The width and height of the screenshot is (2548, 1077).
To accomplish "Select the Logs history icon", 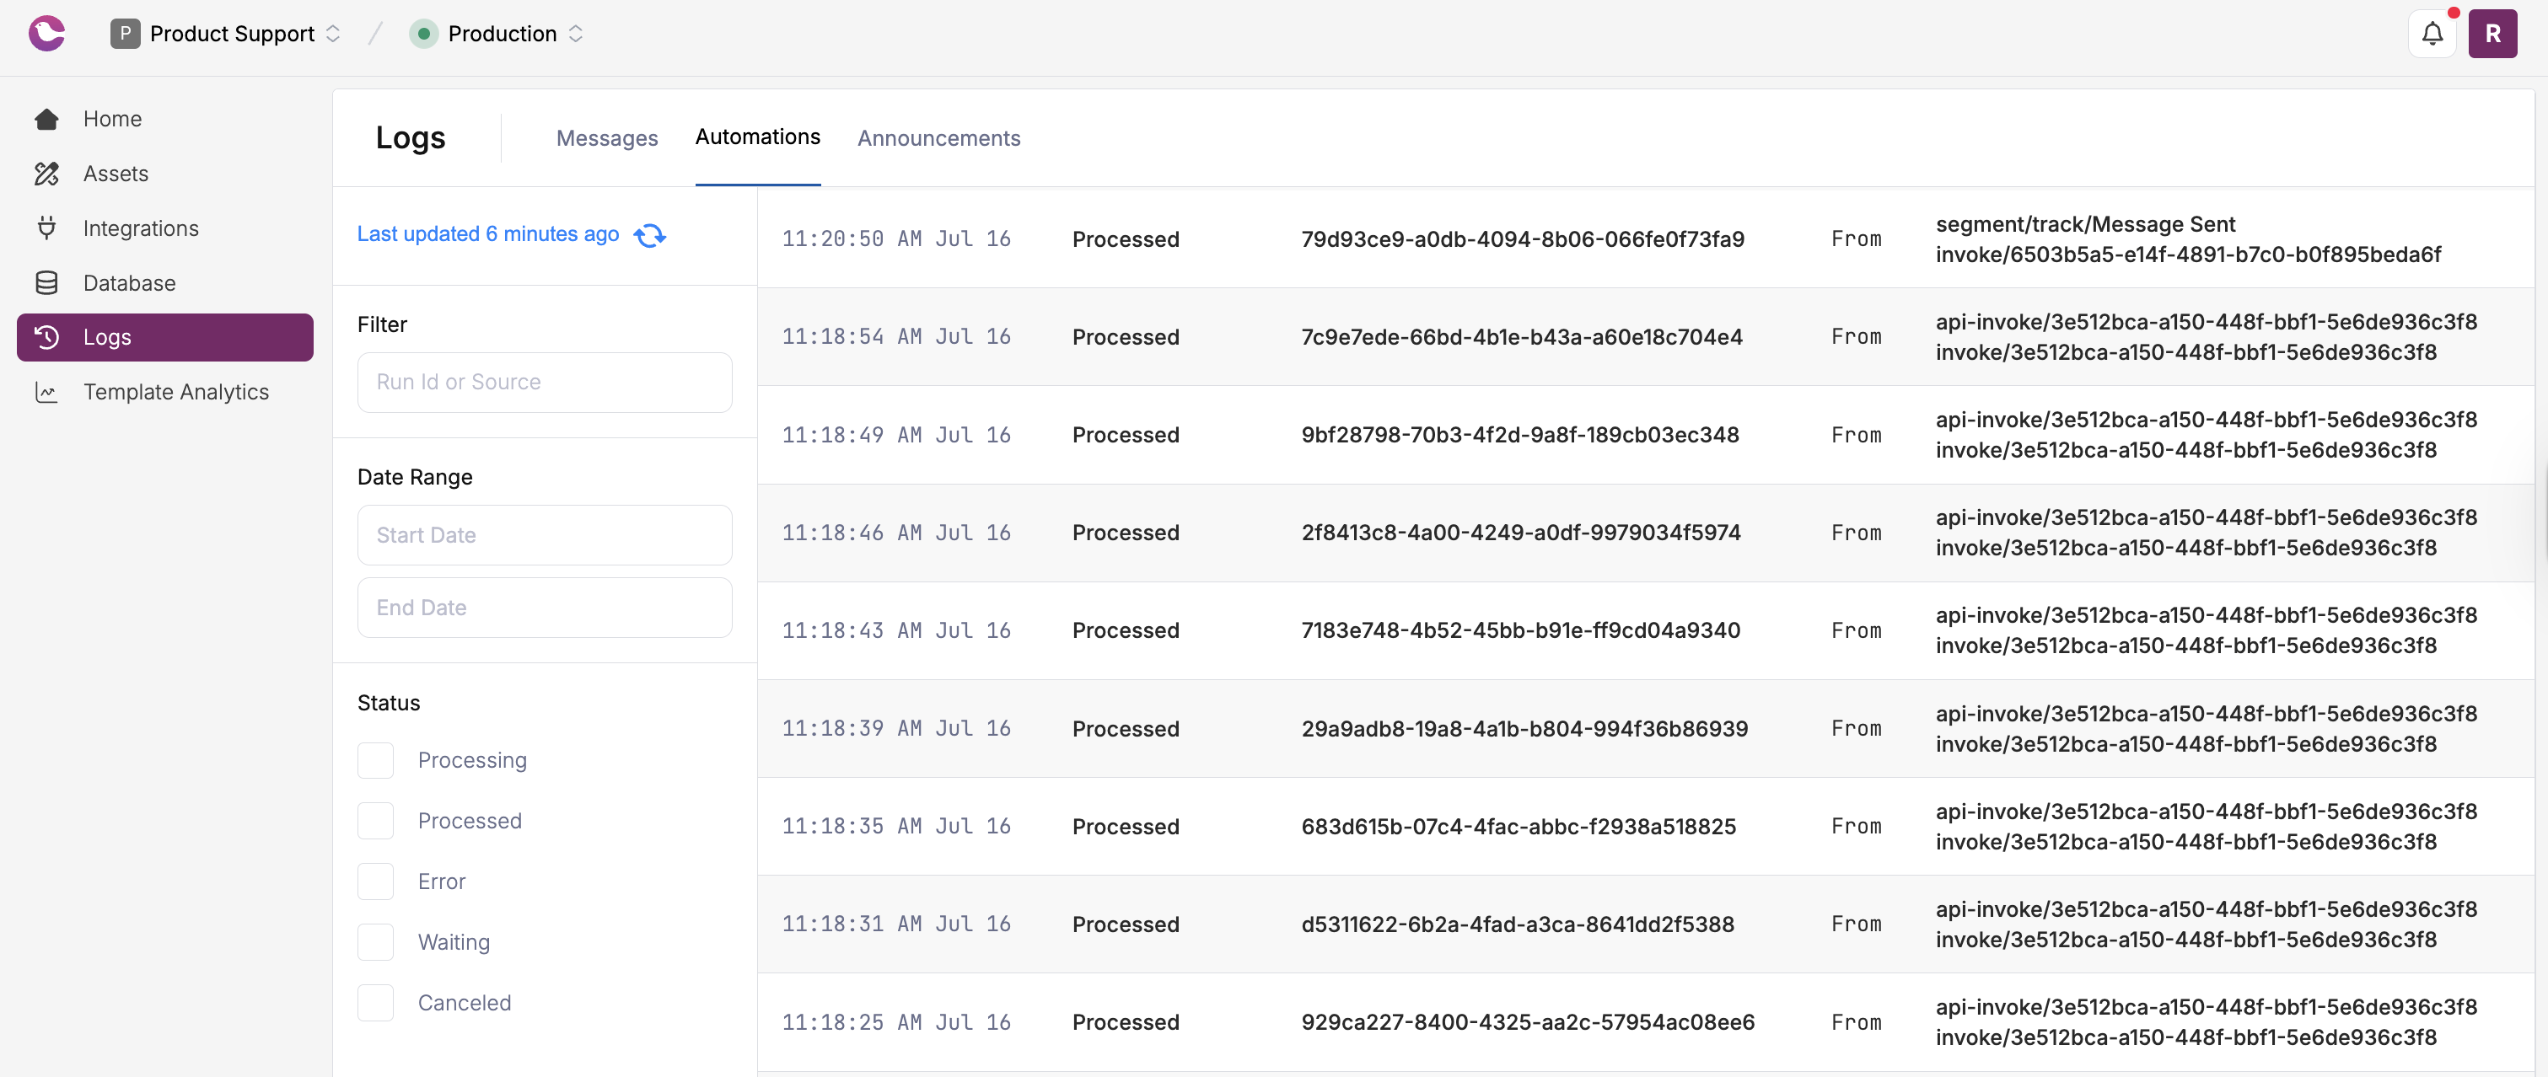I will point(46,336).
